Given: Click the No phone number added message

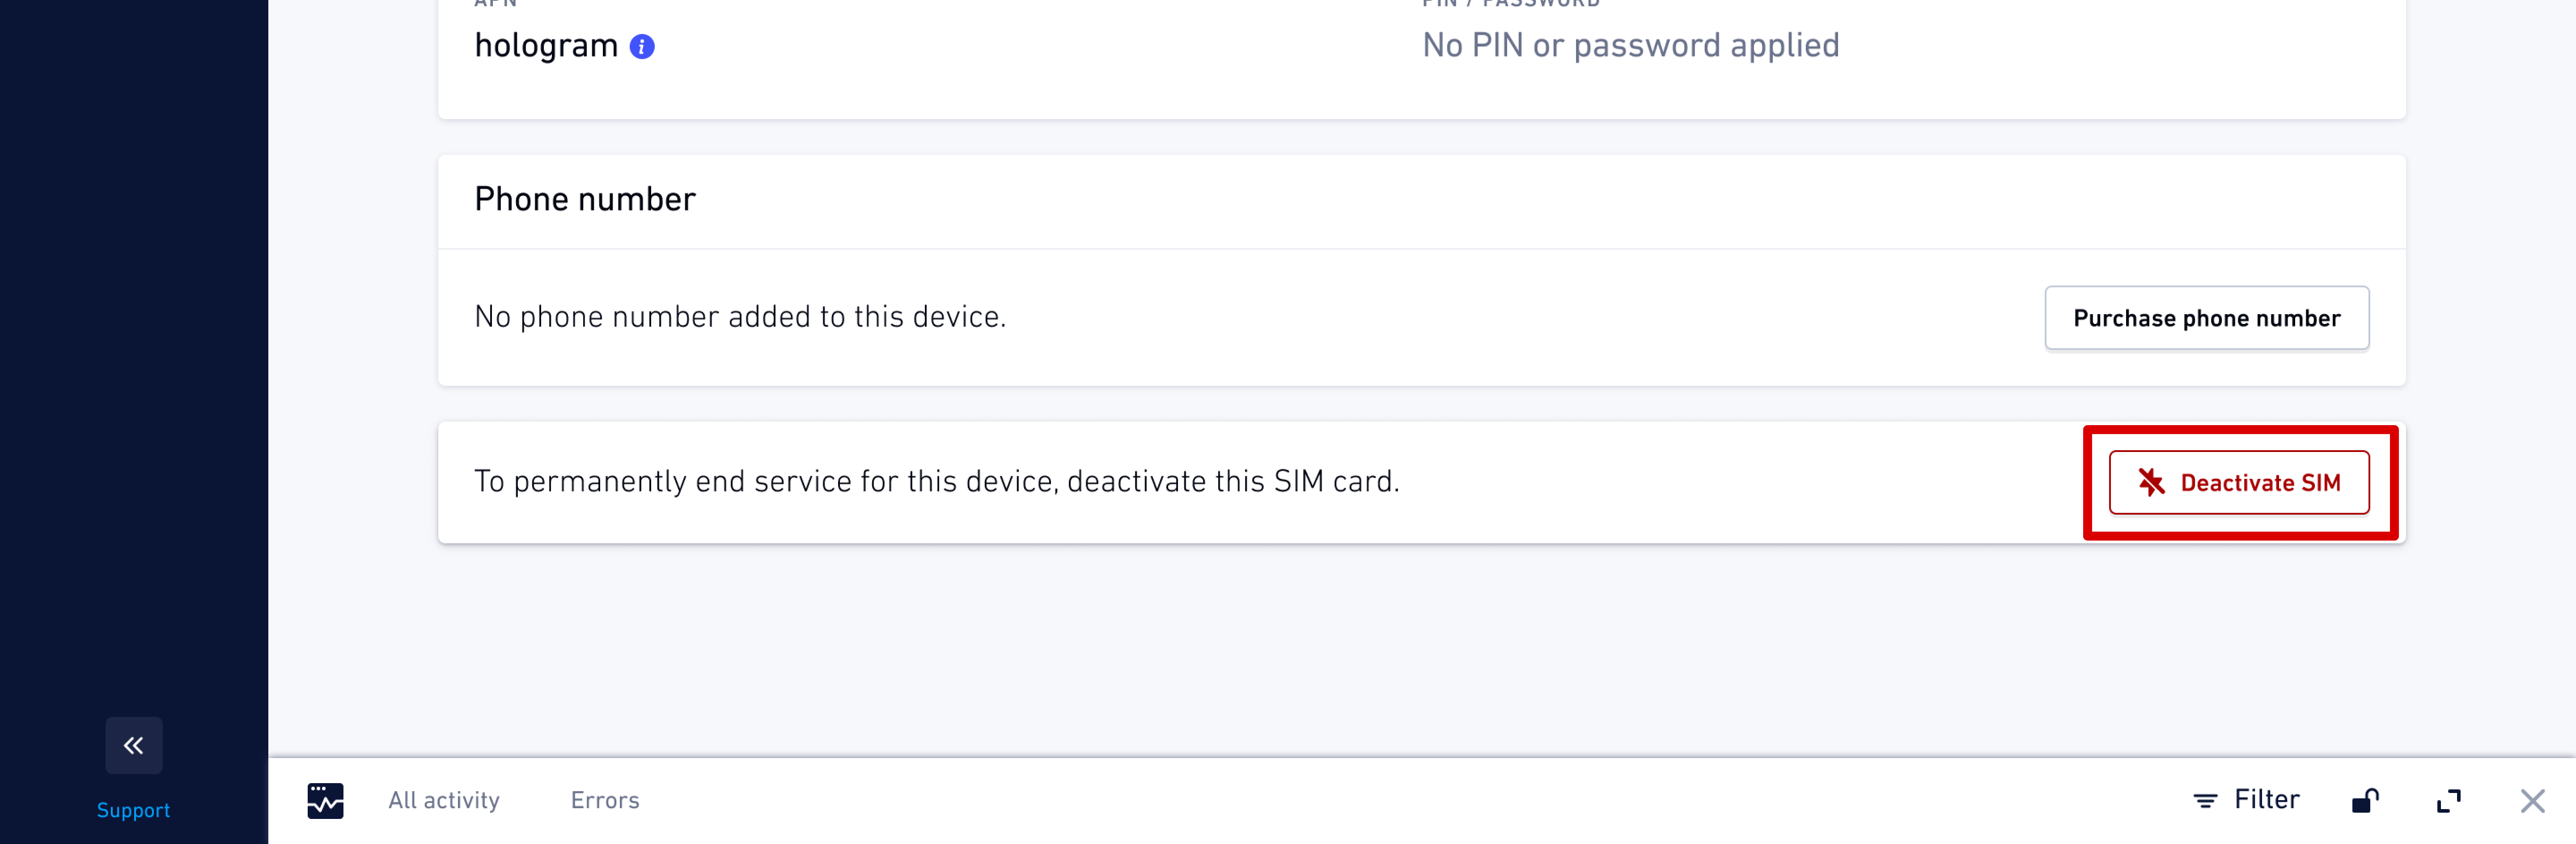Looking at the screenshot, I should pyautogui.click(x=740, y=316).
